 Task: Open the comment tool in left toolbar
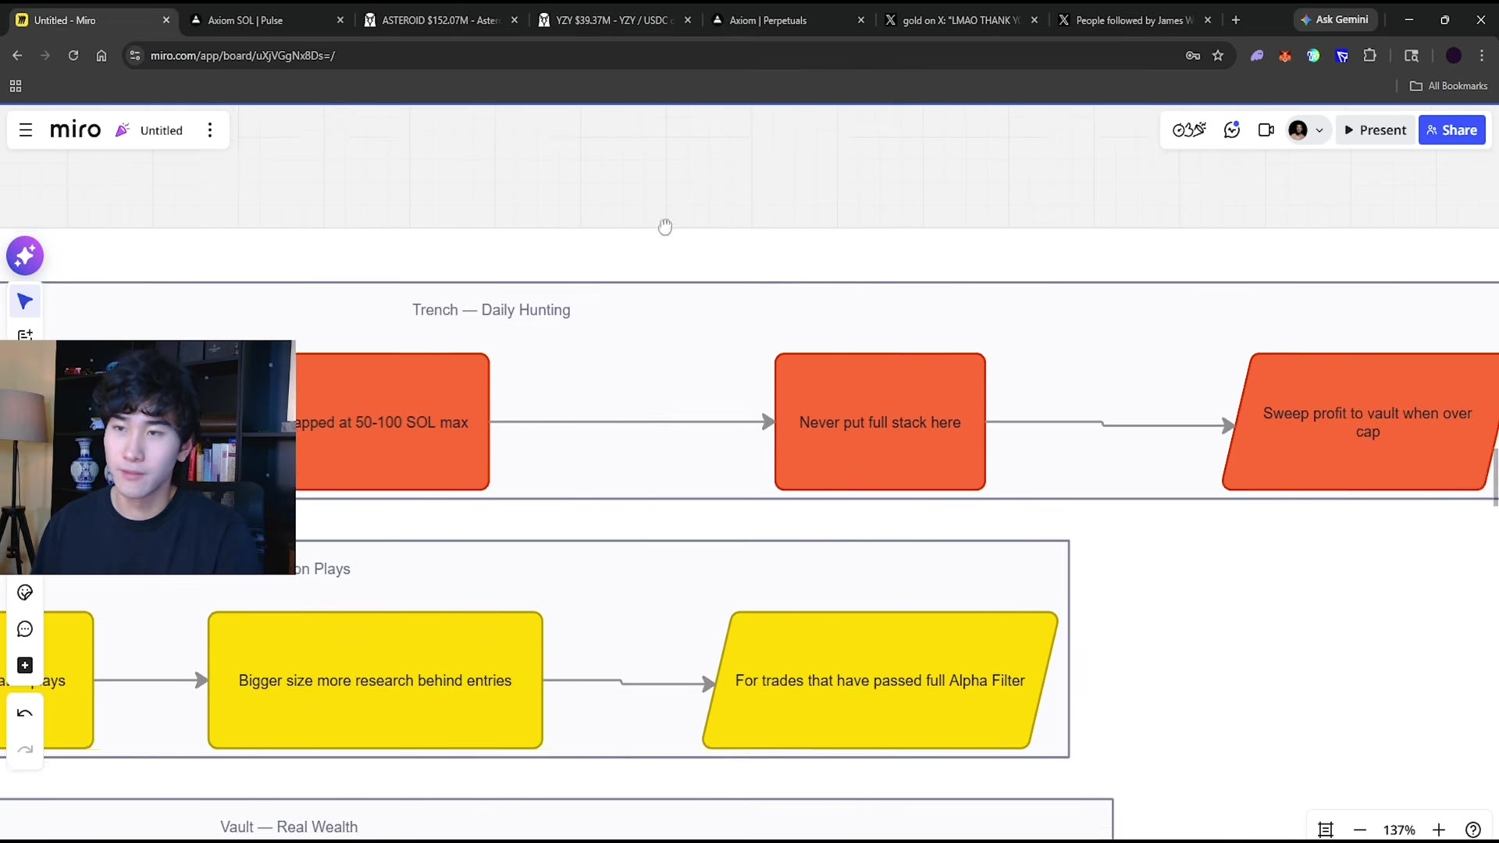(25, 629)
